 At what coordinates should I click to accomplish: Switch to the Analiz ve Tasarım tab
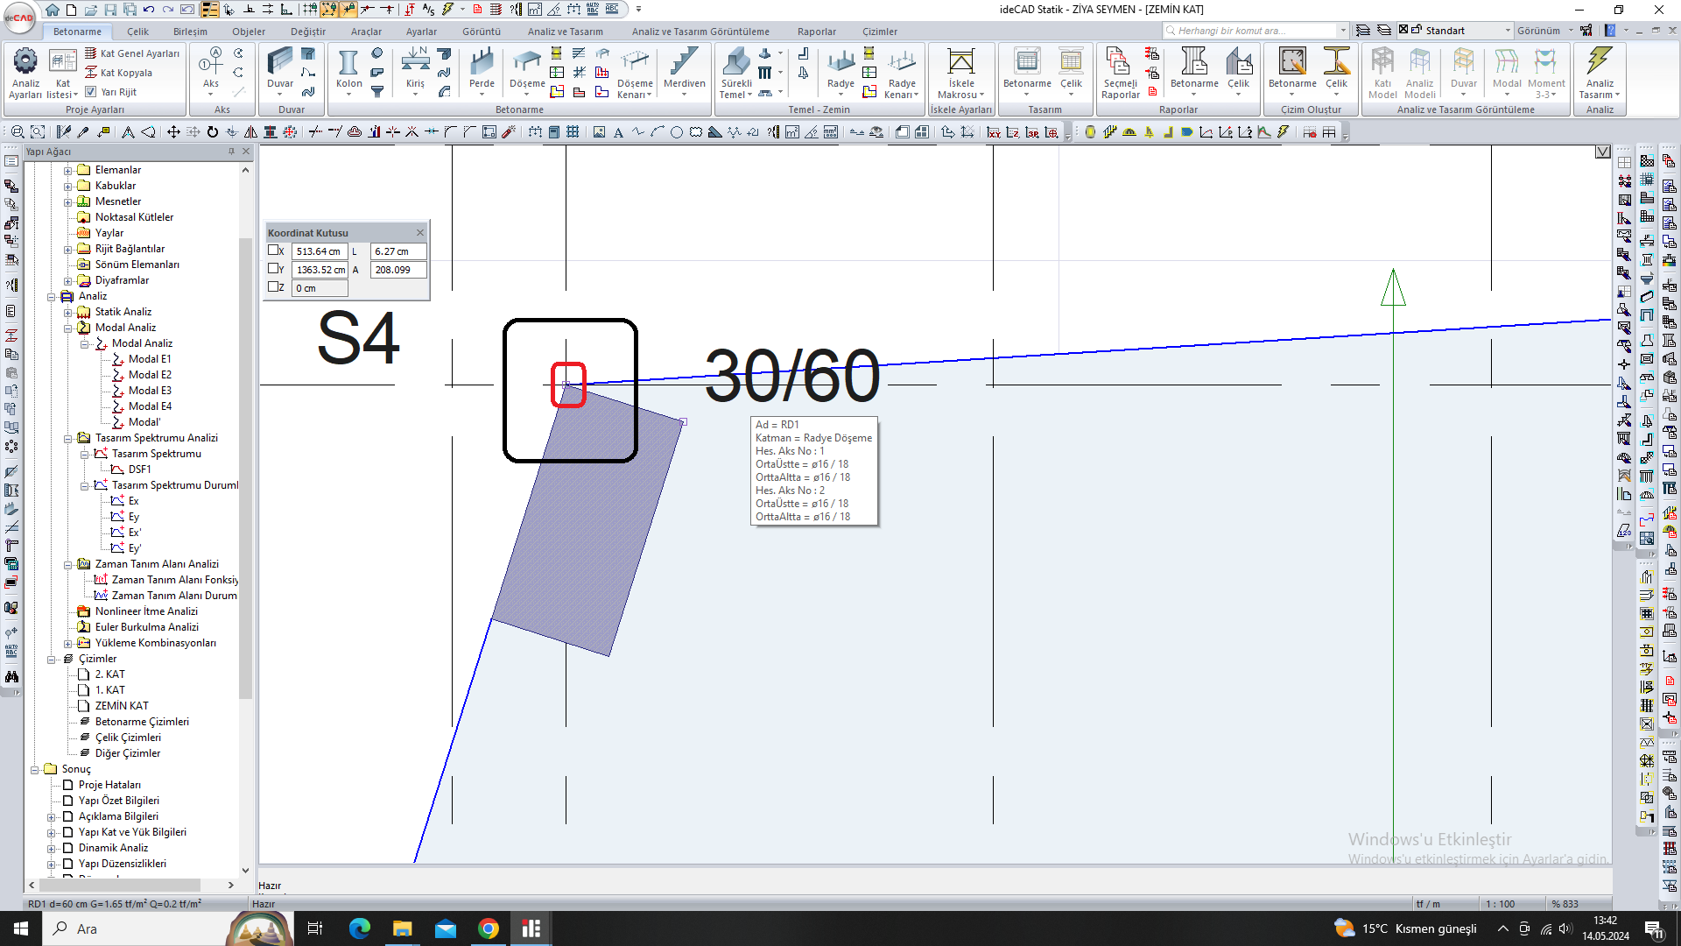coord(565,32)
